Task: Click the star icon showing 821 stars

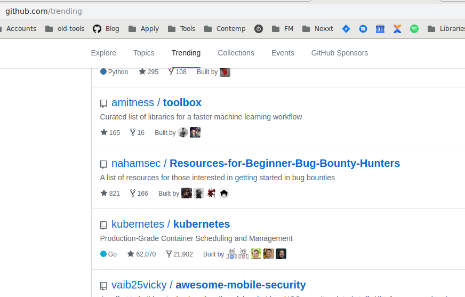Action: 104,193
